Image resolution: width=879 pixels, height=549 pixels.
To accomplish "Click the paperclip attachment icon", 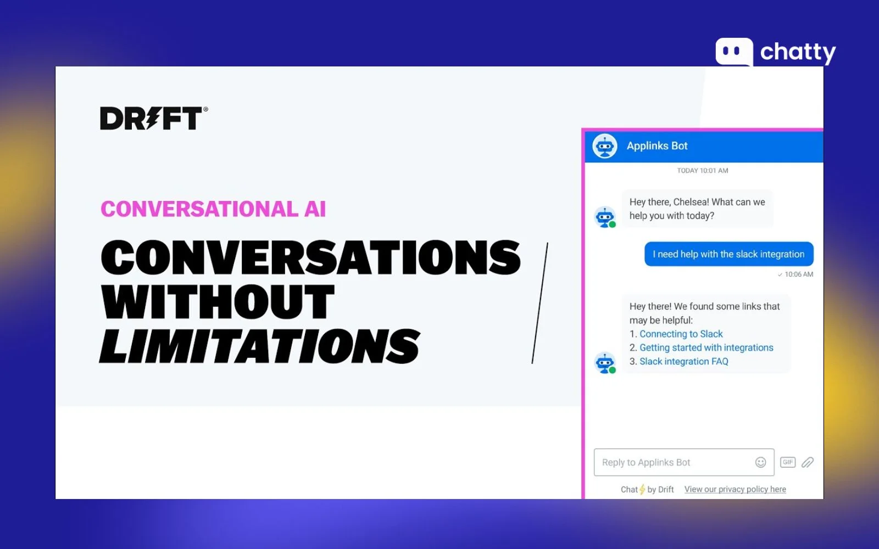I will (808, 462).
